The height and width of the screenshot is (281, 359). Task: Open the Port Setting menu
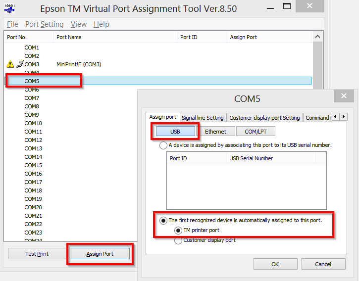44,24
